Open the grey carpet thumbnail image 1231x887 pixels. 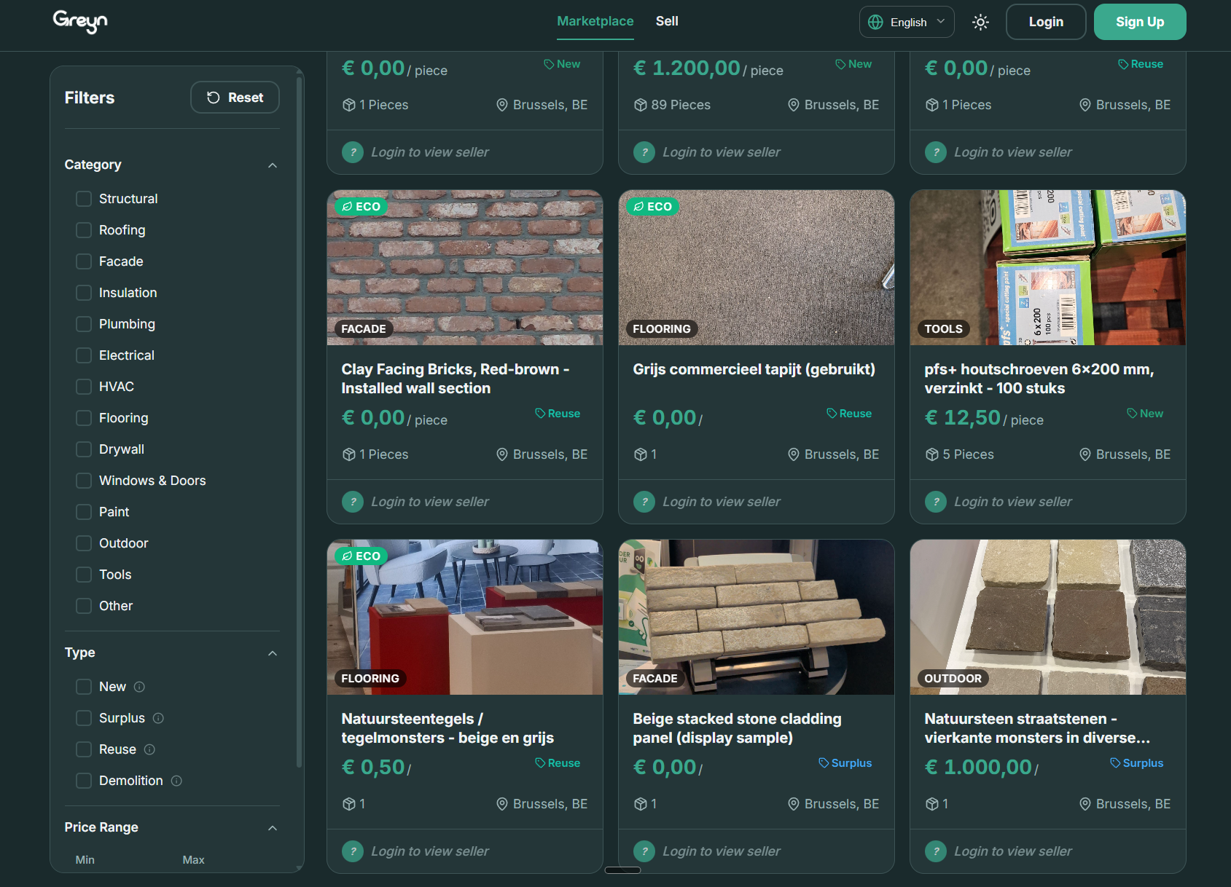pos(757,268)
